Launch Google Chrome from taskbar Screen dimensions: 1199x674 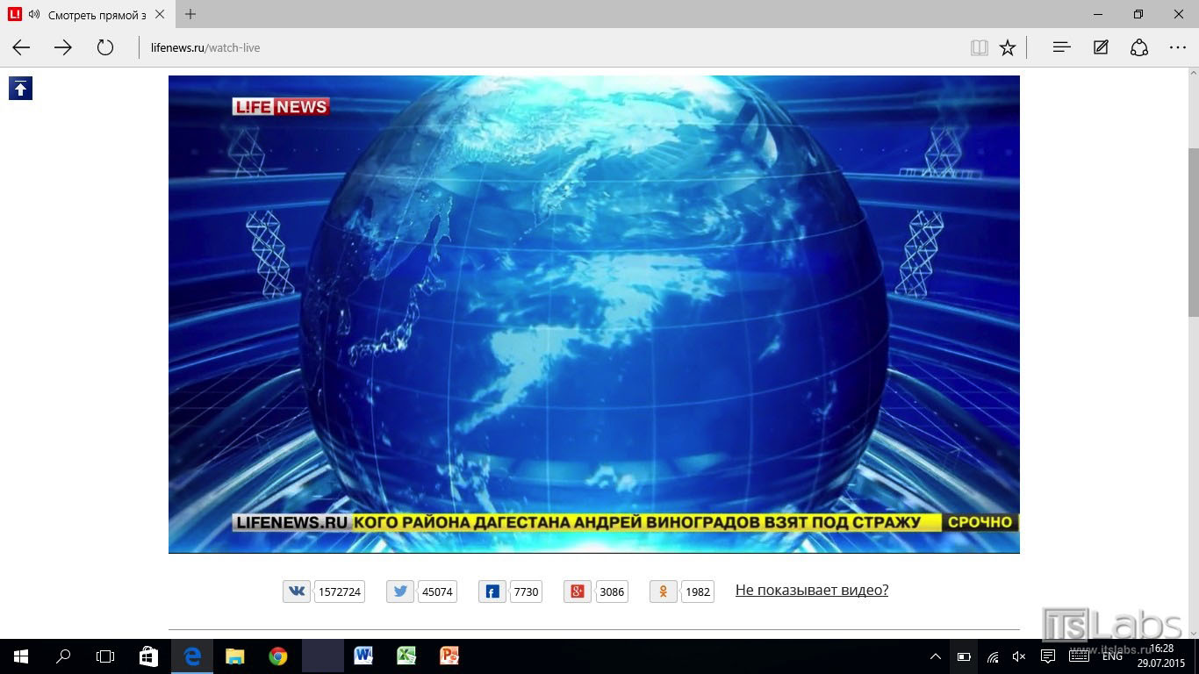[x=278, y=656]
